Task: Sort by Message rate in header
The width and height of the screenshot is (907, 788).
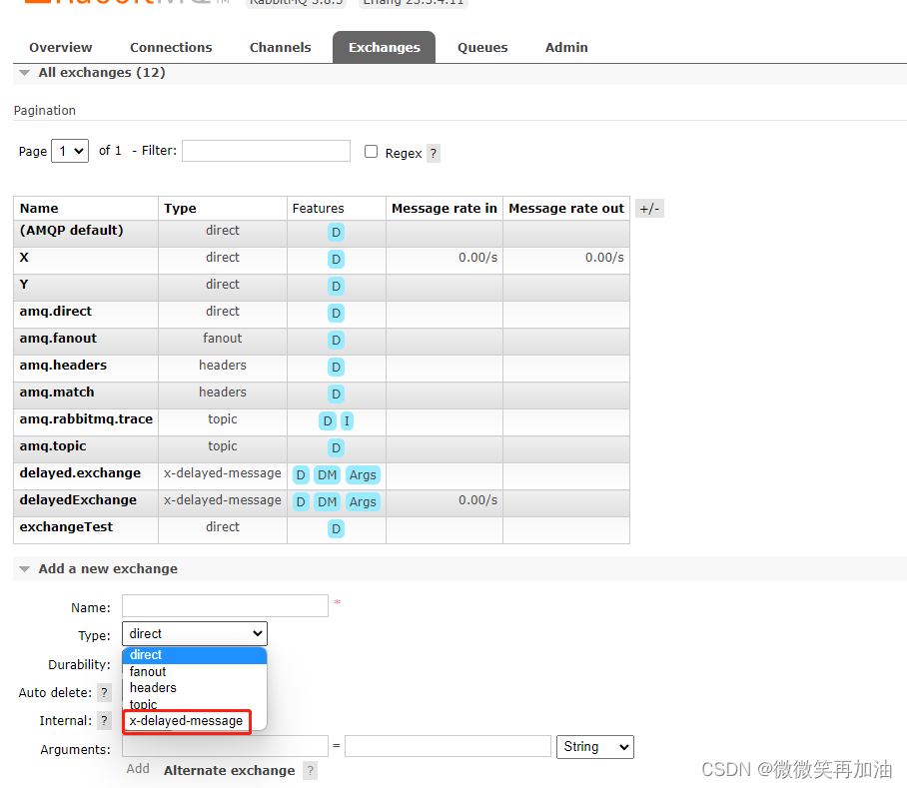Action: pos(445,208)
